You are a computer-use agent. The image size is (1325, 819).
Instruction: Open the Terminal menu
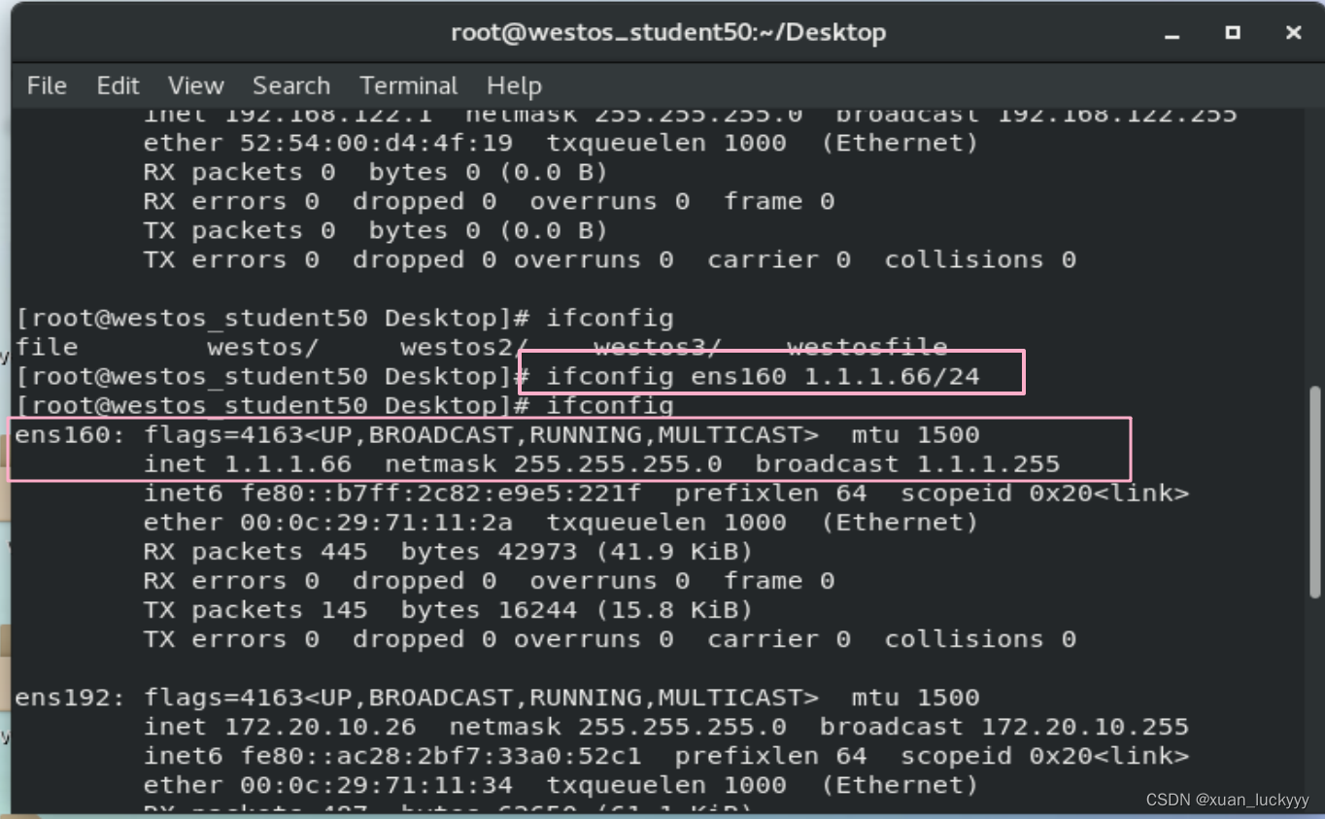[408, 85]
